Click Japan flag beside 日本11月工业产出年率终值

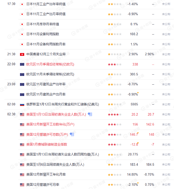[x=22, y=4]
